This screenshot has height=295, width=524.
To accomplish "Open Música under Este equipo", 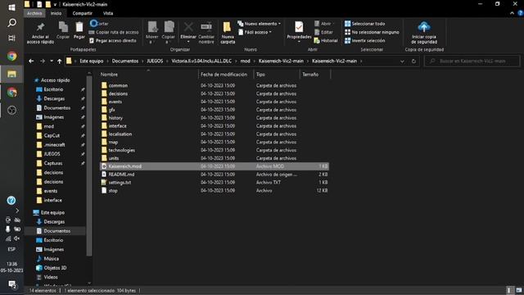I will click(x=51, y=259).
